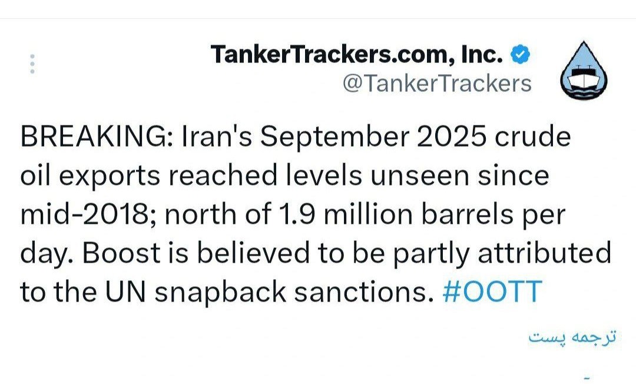Screen dimensions: 636x384
Task: Click the @TankerTrackers handle
Action: tap(436, 84)
